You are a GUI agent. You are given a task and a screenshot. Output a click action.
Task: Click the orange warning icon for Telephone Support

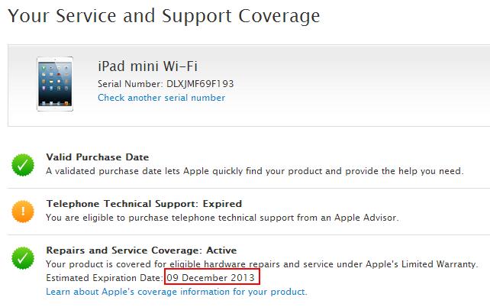tap(22, 212)
